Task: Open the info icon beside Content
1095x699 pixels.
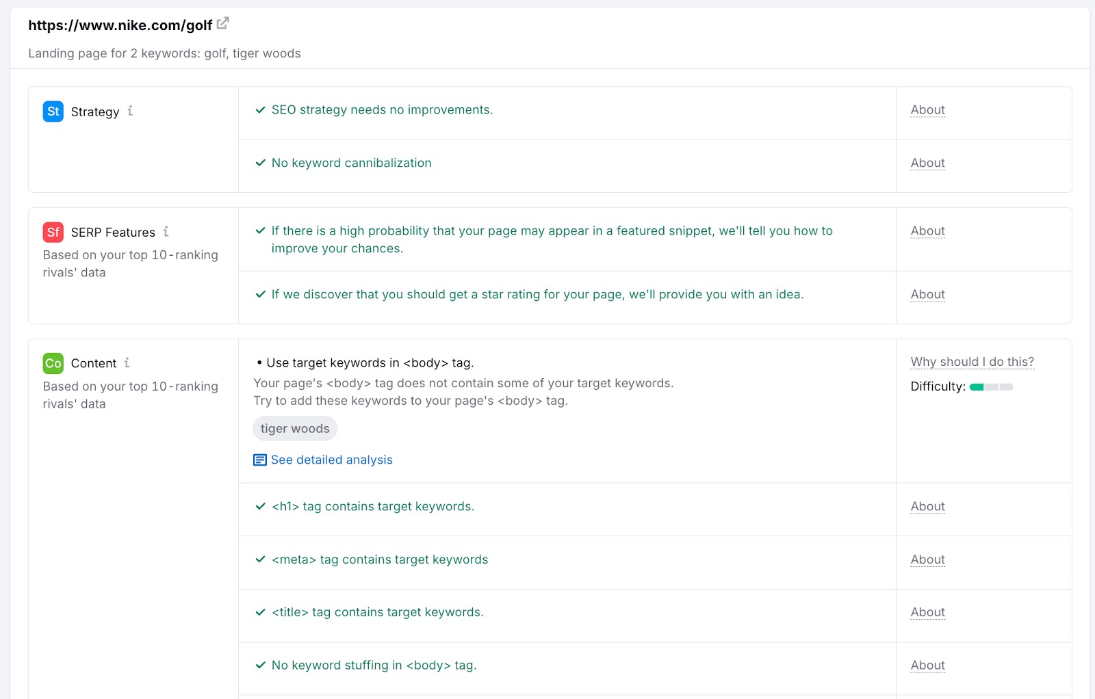Action: (x=127, y=363)
